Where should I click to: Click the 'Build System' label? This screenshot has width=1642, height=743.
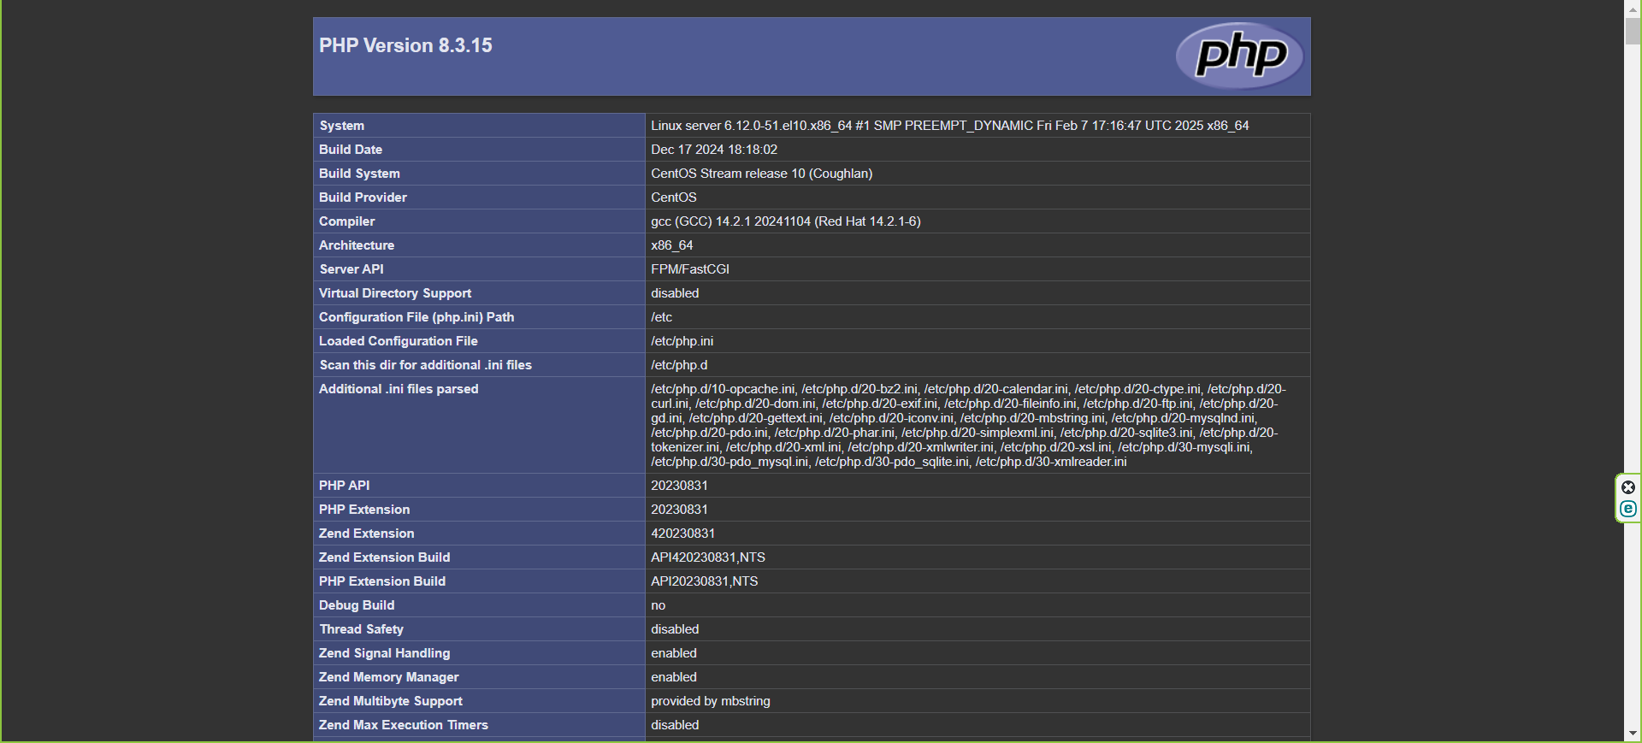point(359,174)
